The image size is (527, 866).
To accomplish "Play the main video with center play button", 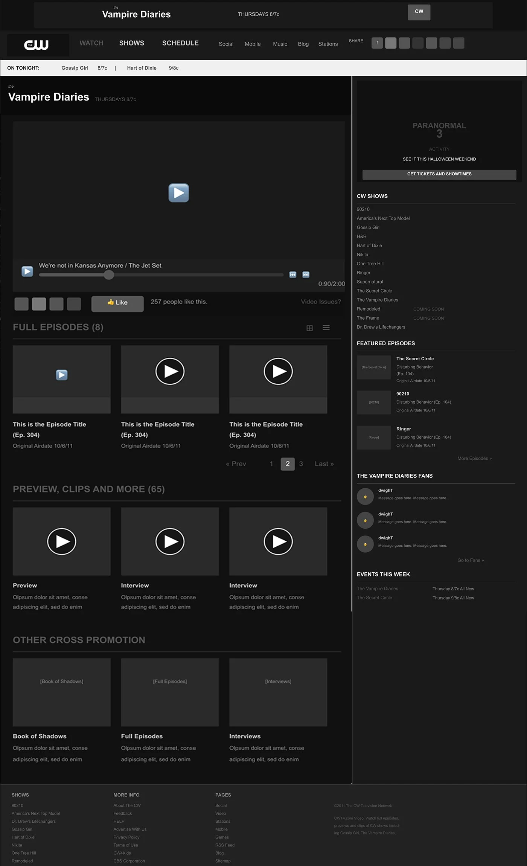I will pos(178,193).
